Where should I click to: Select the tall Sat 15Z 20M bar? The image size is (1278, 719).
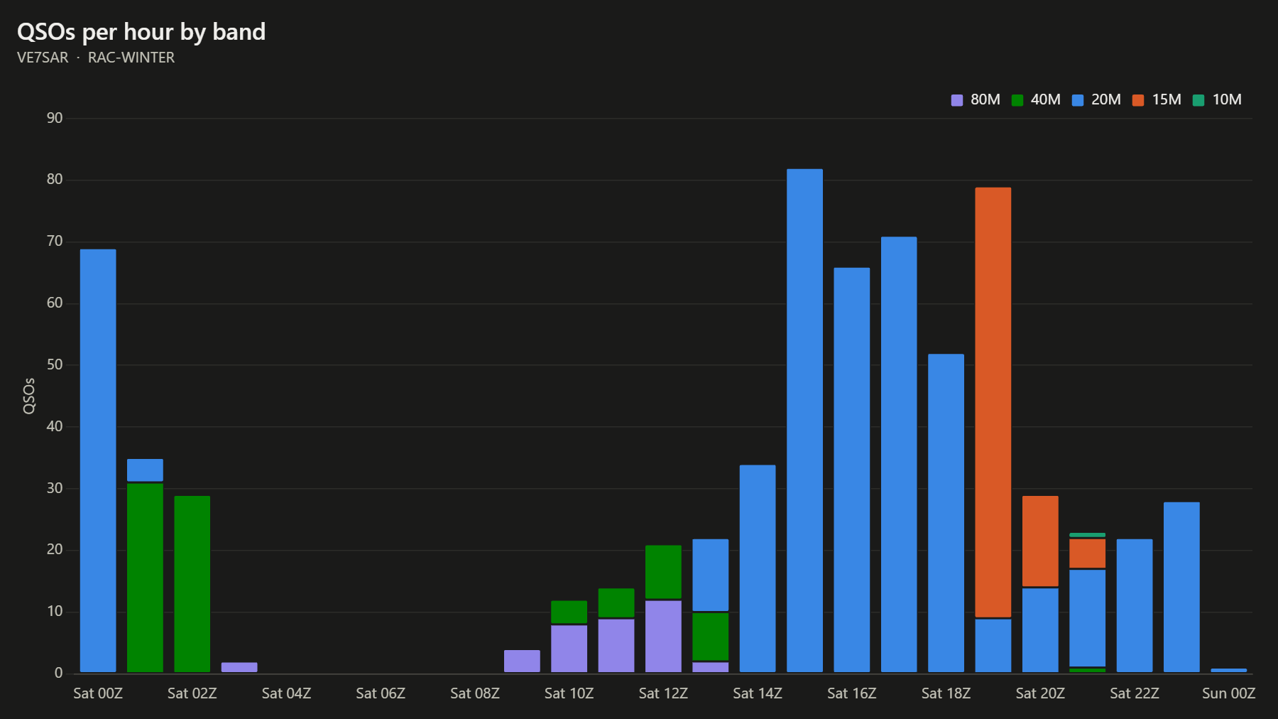804,421
